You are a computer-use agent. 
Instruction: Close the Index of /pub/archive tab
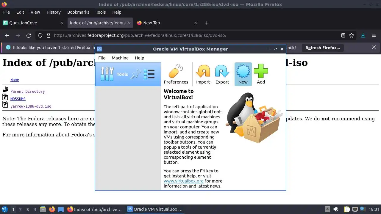click(129, 23)
